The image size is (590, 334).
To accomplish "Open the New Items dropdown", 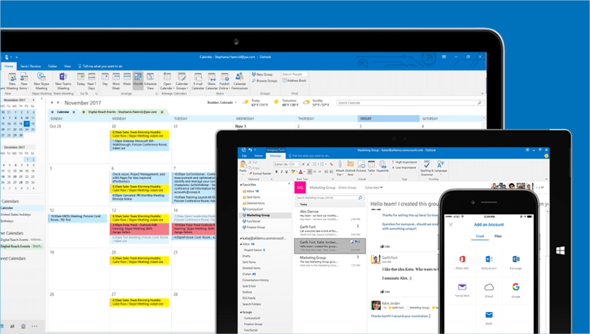I will pos(23,83).
